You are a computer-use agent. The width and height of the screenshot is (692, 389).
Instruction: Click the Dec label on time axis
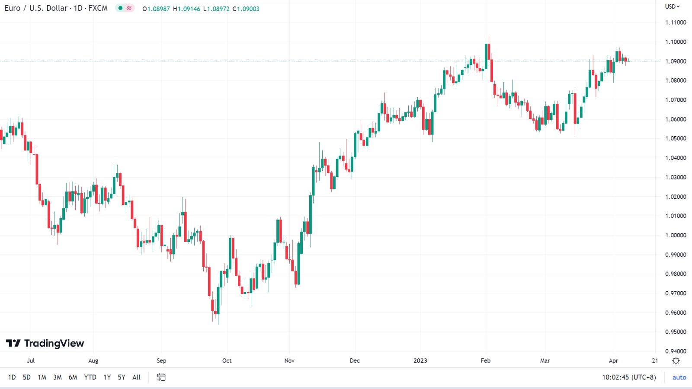tap(355, 360)
